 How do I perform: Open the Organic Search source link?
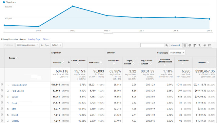pyautogui.click(x=19, y=85)
